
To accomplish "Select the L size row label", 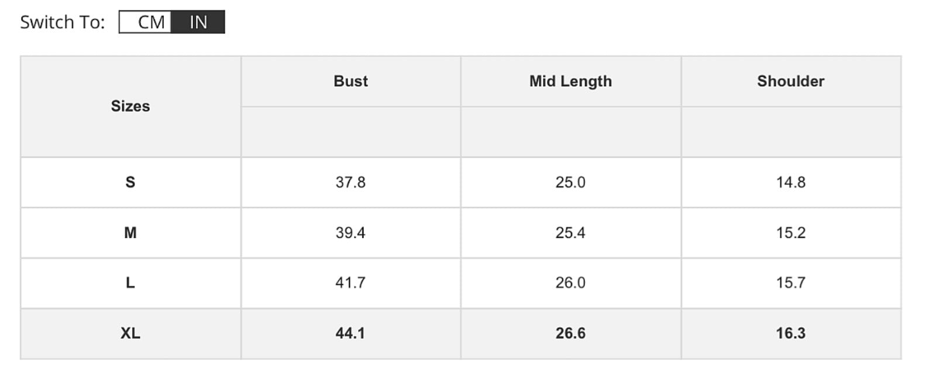I will 130,283.
